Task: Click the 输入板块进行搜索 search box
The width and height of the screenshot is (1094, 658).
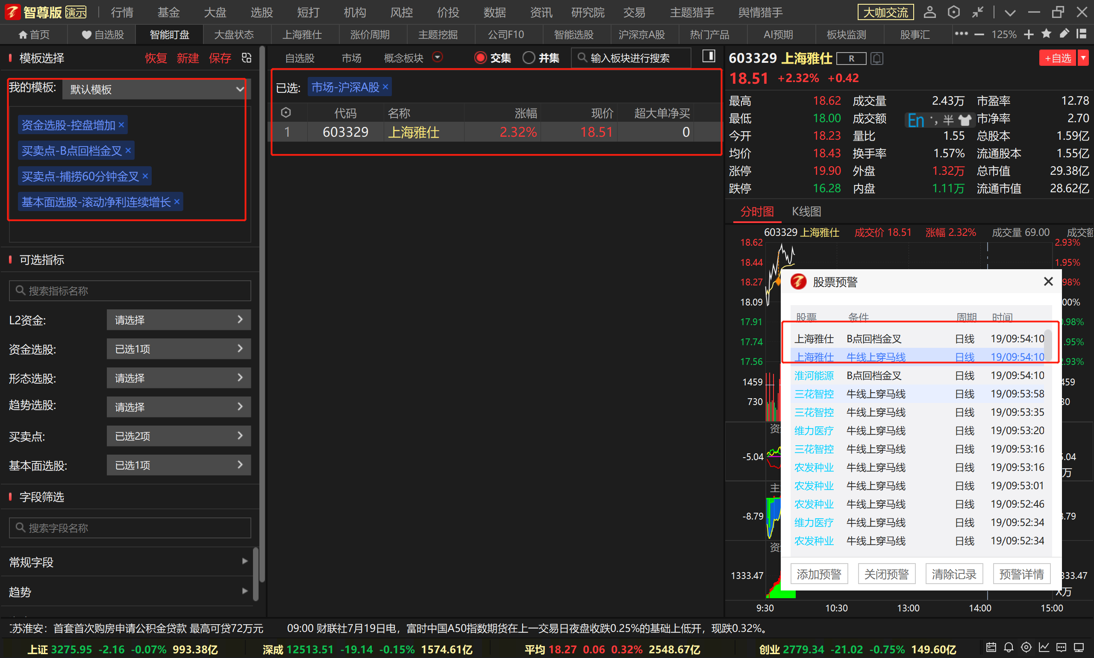Action: pyautogui.click(x=631, y=58)
